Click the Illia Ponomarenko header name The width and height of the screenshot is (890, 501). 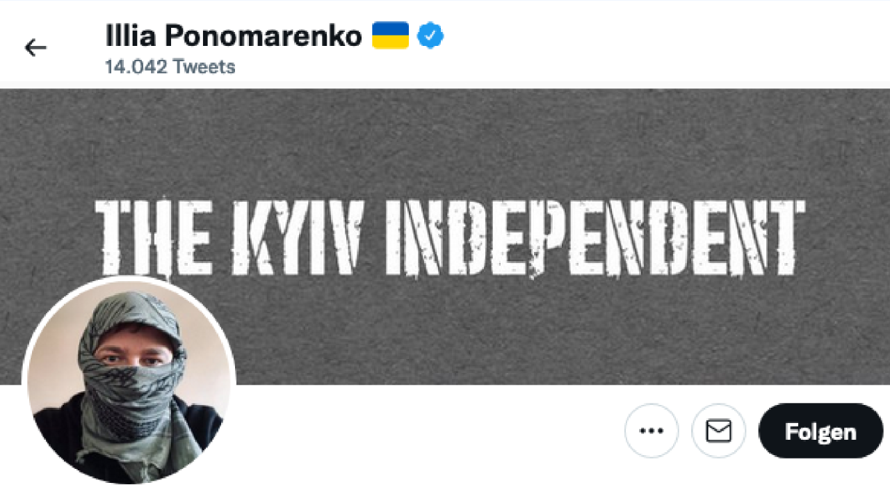(x=234, y=35)
